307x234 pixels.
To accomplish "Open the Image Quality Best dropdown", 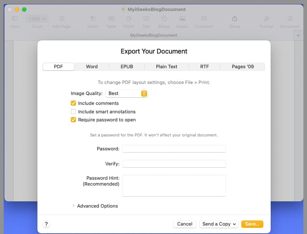I will (127, 94).
